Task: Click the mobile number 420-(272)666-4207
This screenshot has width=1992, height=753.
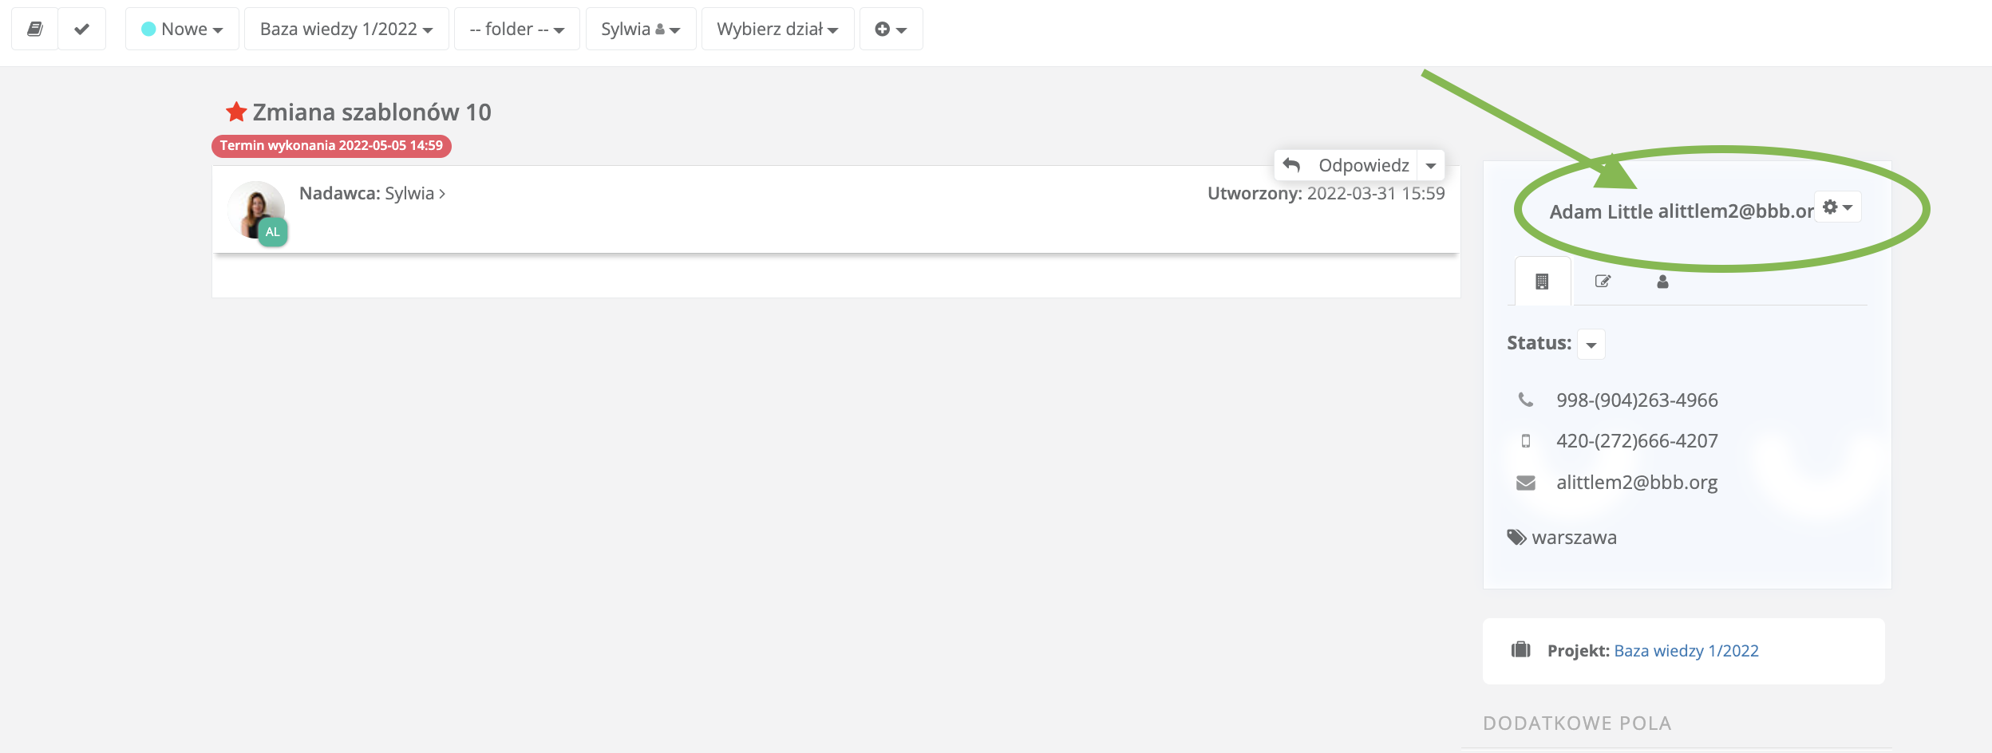Action: tap(1637, 441)
